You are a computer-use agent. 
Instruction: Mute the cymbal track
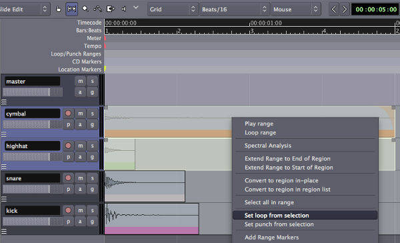(x=81, y=113)
